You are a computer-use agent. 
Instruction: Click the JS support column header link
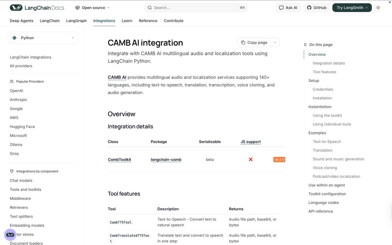251,142
